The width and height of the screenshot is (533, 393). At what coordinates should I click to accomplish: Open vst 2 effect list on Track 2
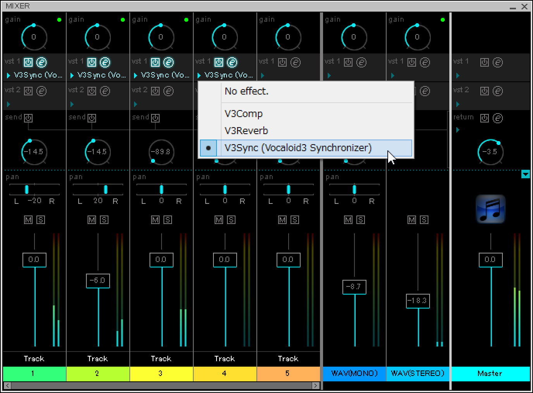point(72,104)
